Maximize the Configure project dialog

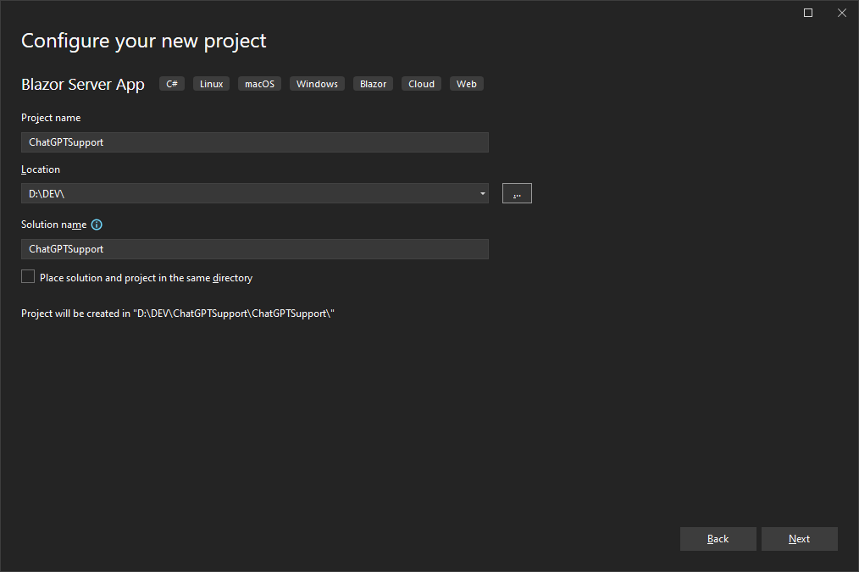(808, 13)
